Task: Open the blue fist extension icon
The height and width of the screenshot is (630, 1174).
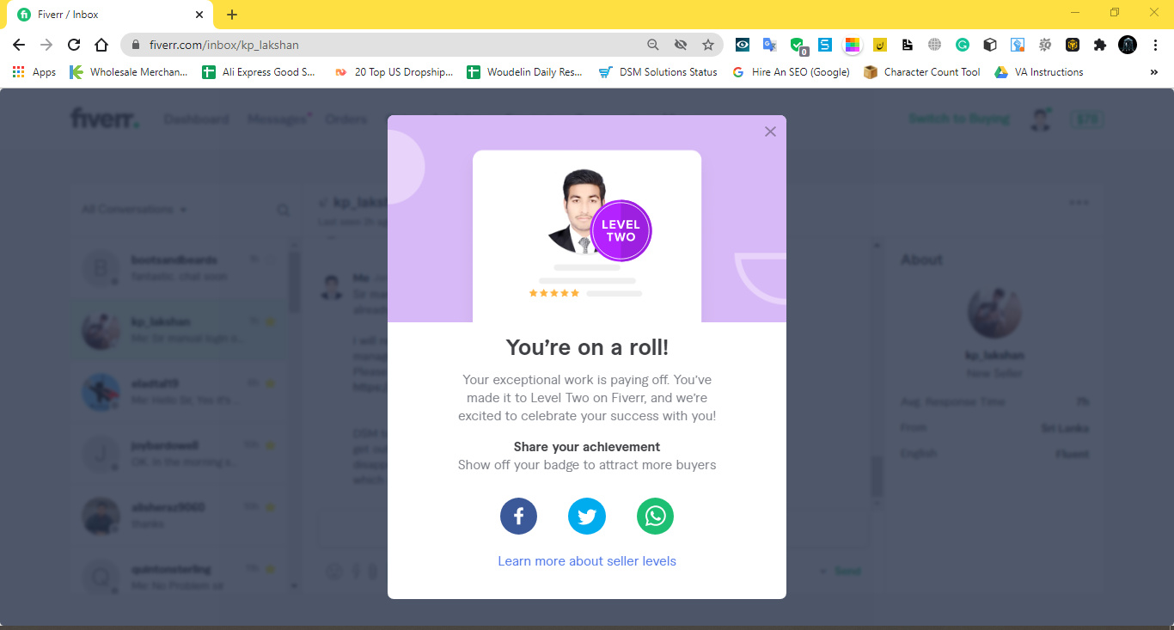Action: coord(1018,45)
